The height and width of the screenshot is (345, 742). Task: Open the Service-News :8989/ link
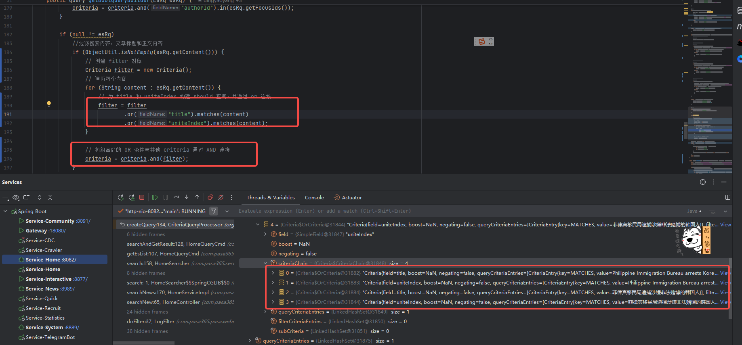(x=67, y=289)
